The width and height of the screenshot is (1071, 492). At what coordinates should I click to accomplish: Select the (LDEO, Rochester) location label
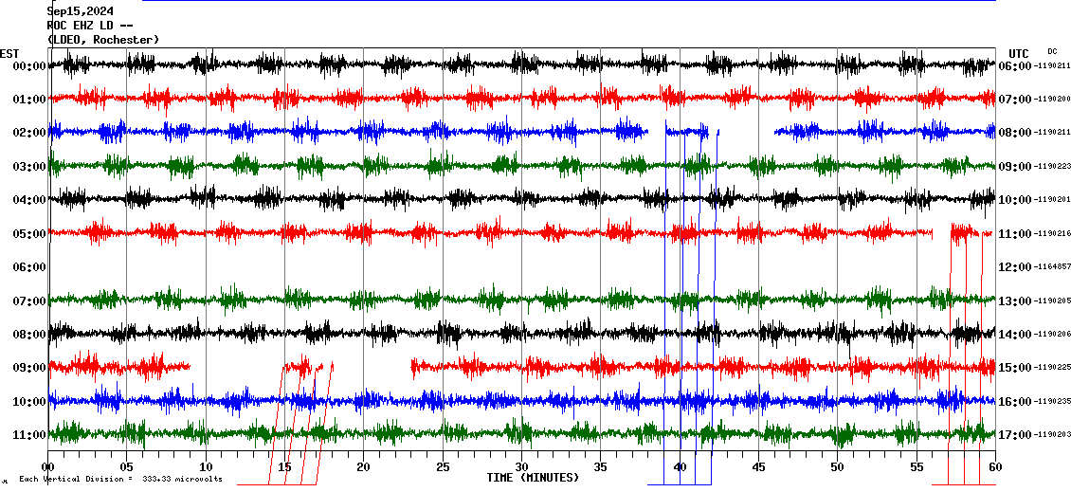click(103, 40)
